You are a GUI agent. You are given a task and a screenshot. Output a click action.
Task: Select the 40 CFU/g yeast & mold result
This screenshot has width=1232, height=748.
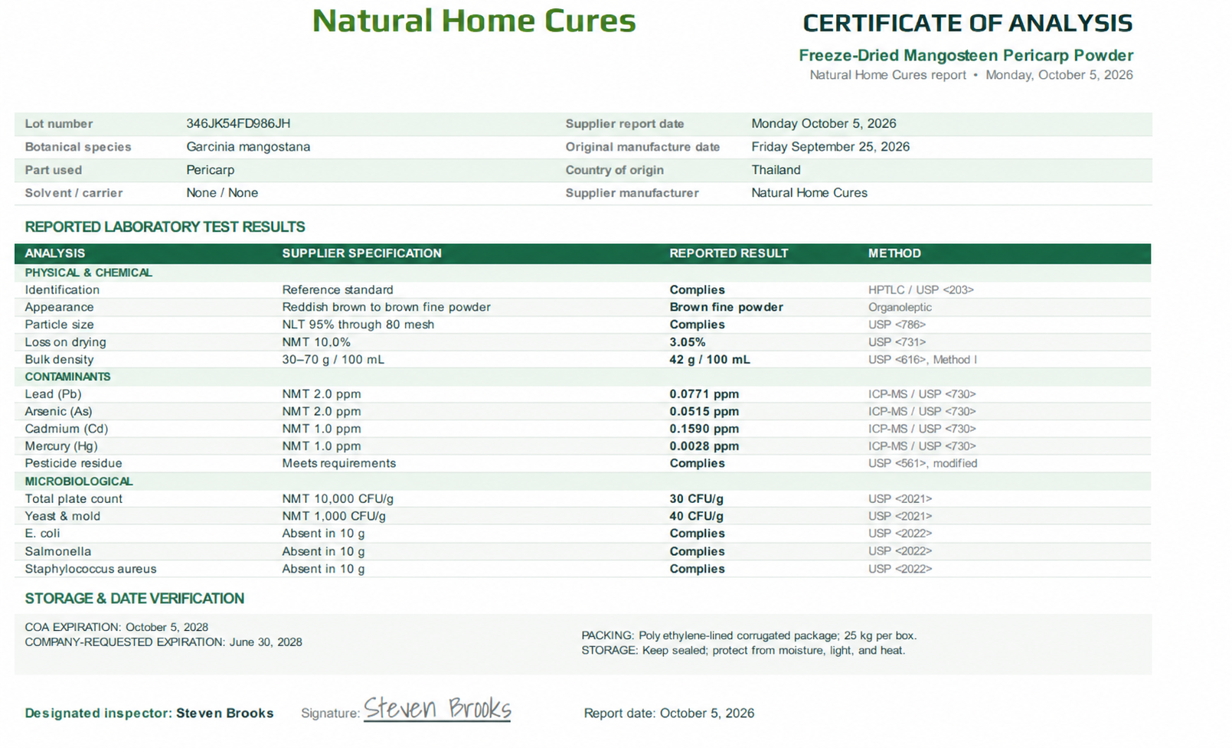click(696, 516)
